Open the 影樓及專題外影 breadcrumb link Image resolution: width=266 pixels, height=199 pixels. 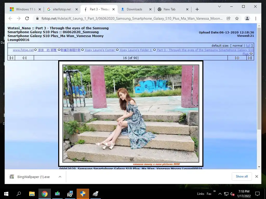coord(71,50)
